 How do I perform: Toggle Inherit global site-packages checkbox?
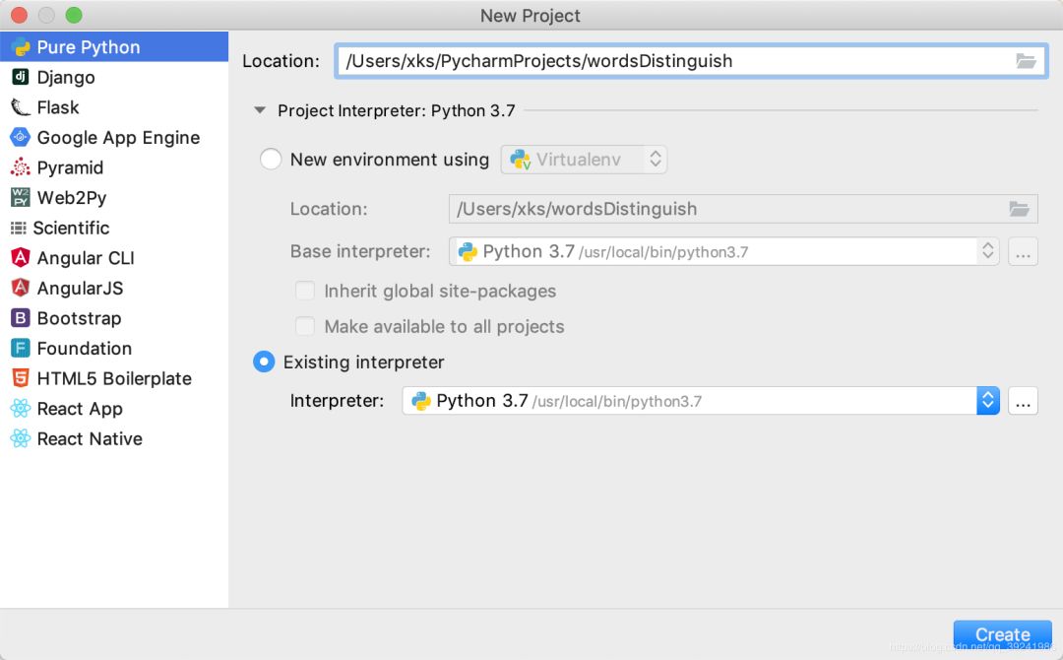[305, 291]
